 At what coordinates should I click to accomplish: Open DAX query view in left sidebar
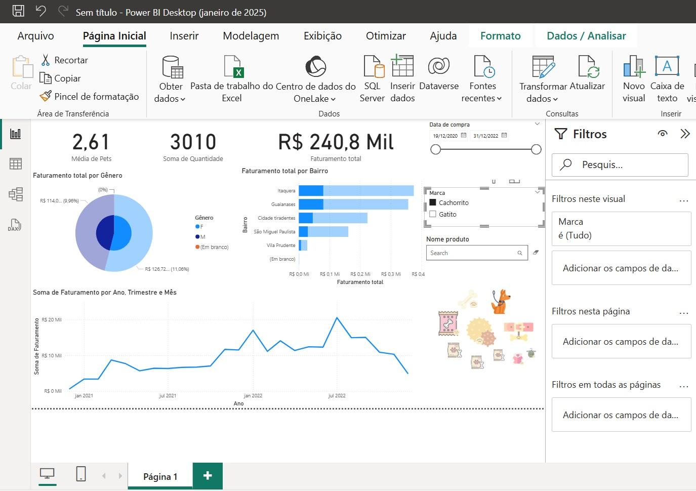(14, 225)
